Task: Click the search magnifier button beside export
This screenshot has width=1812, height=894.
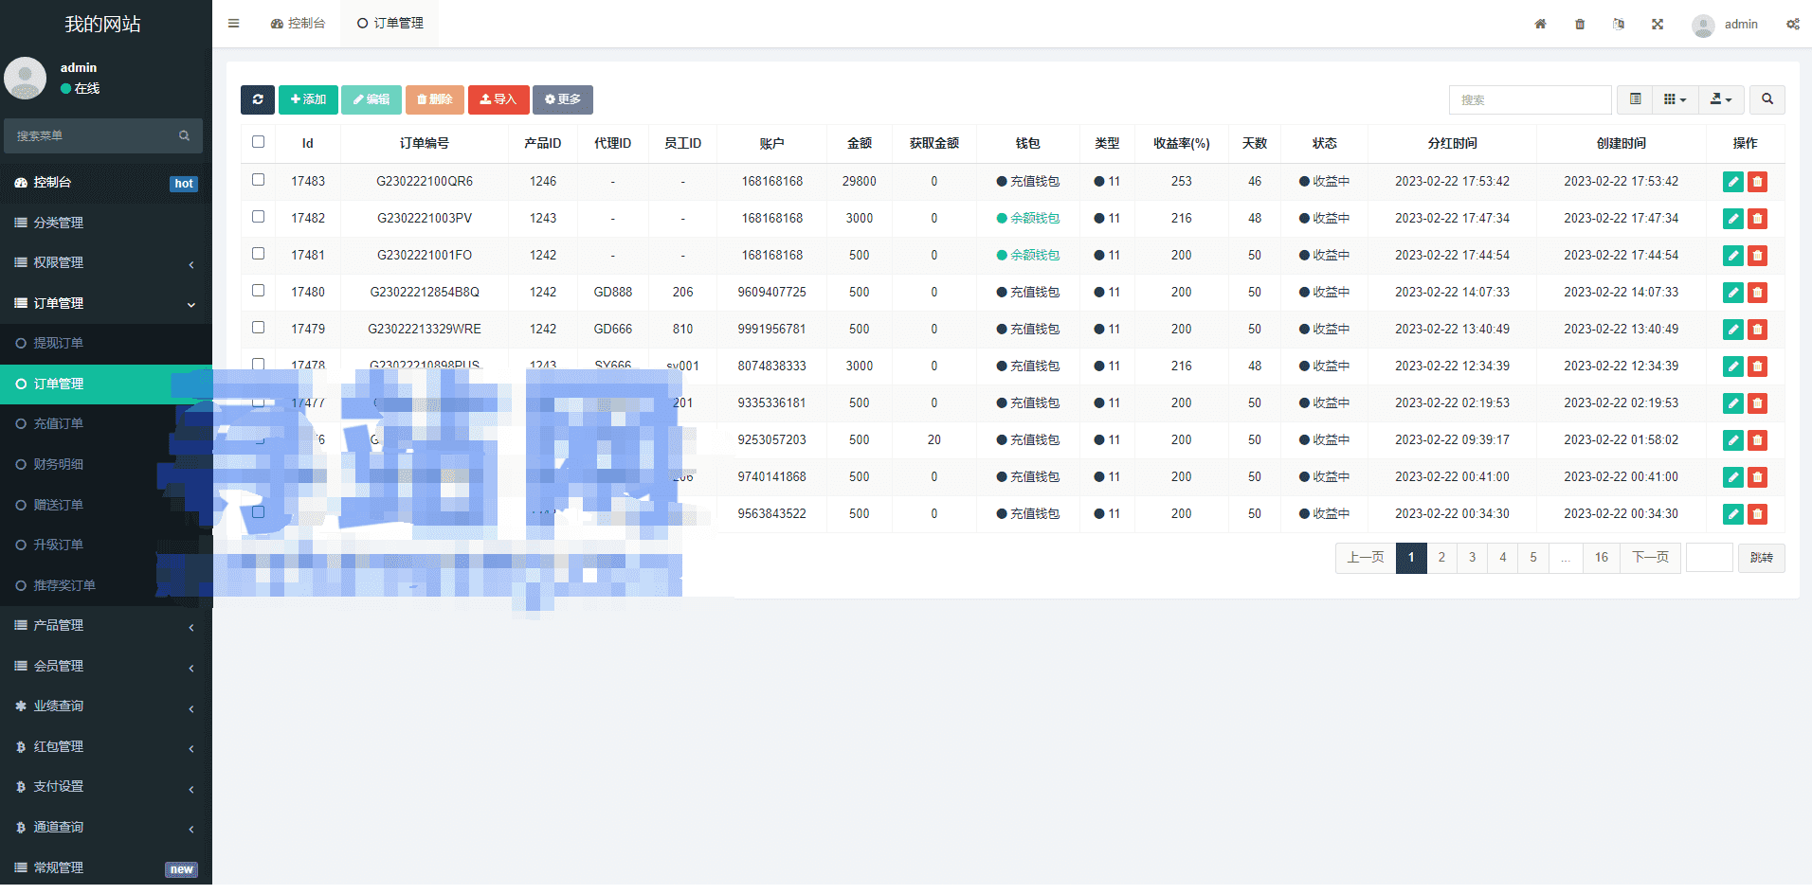Action: 1767,99
